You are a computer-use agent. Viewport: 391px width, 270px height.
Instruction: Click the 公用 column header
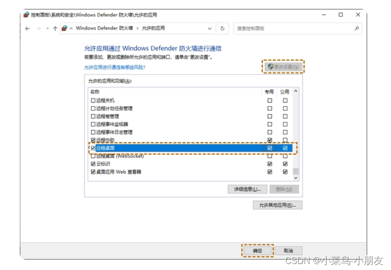[x=285, y=92]
